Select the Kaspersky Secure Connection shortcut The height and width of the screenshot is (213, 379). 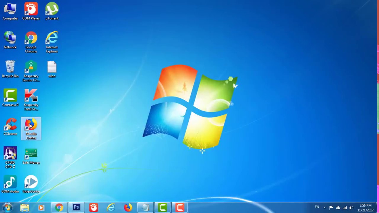tap(31, 71)
